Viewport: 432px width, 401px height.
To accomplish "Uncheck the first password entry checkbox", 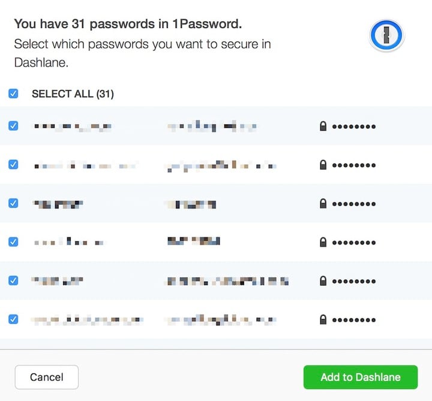I will click(x=13, y=126).
